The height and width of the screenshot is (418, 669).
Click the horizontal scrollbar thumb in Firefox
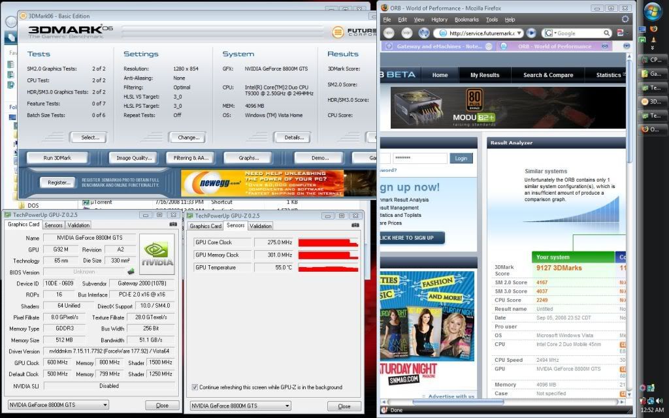point(457,402)
